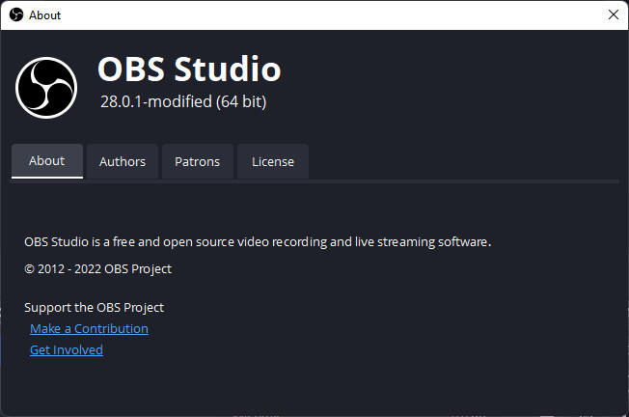Click the OBS icon in the title bar

(16, 14)
